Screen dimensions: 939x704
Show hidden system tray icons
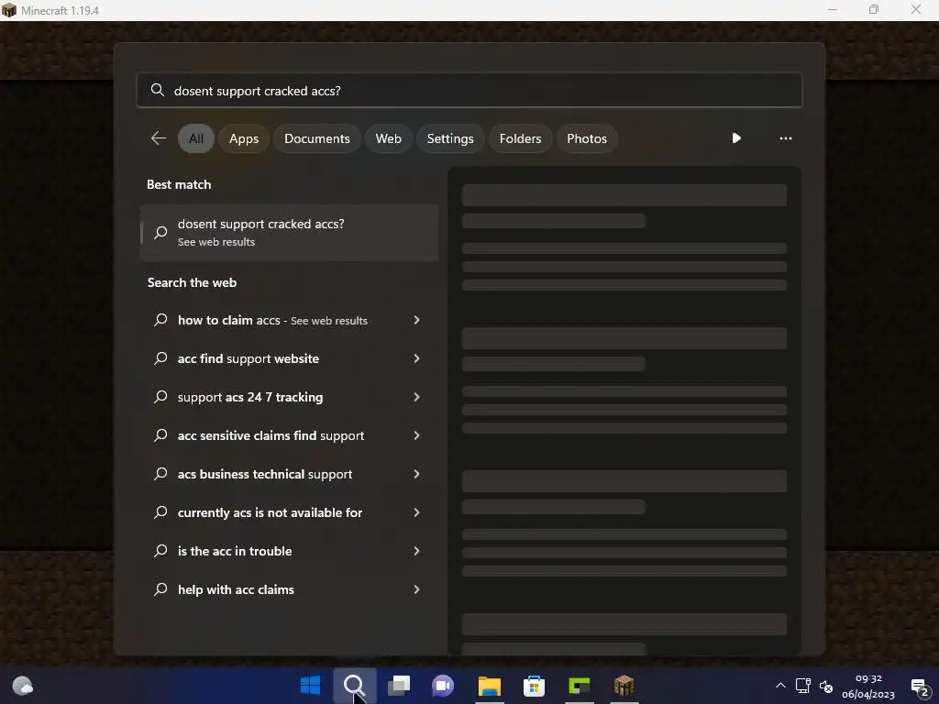point(780,686)
